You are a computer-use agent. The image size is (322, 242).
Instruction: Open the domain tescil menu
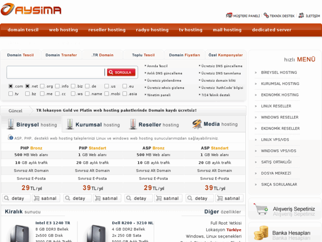click(23, 30)
